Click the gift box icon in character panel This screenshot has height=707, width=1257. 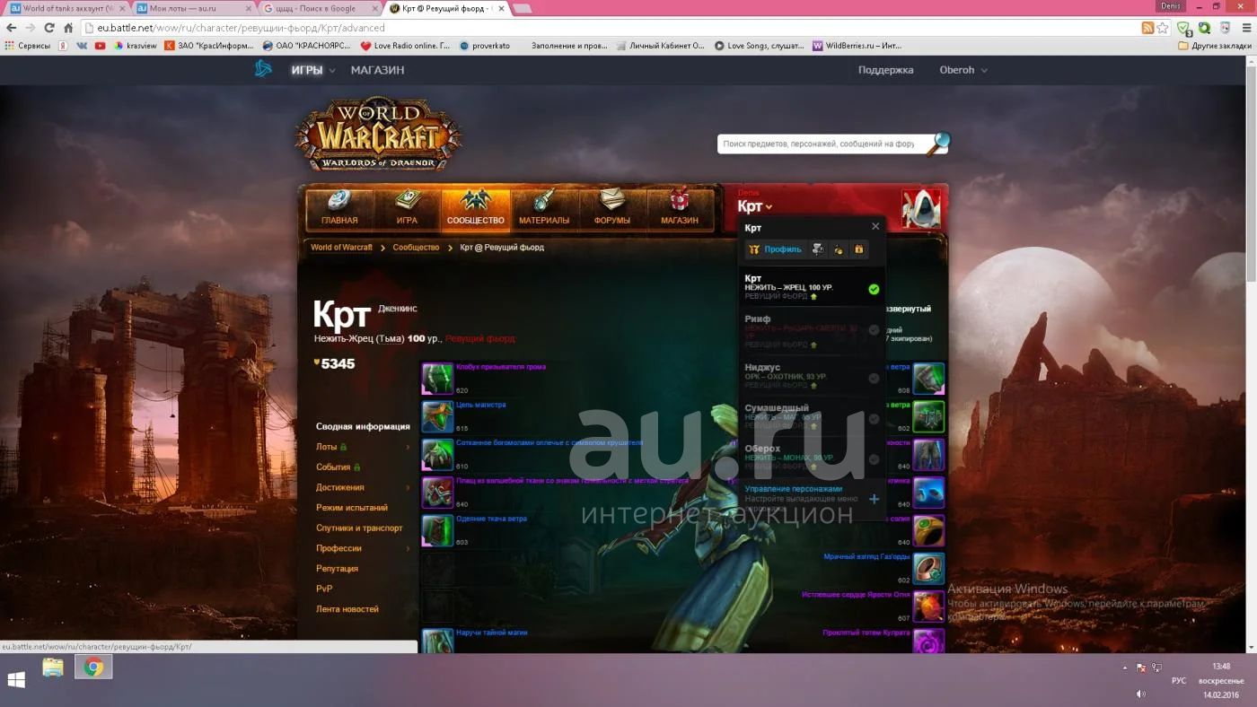tap(858, 249)
